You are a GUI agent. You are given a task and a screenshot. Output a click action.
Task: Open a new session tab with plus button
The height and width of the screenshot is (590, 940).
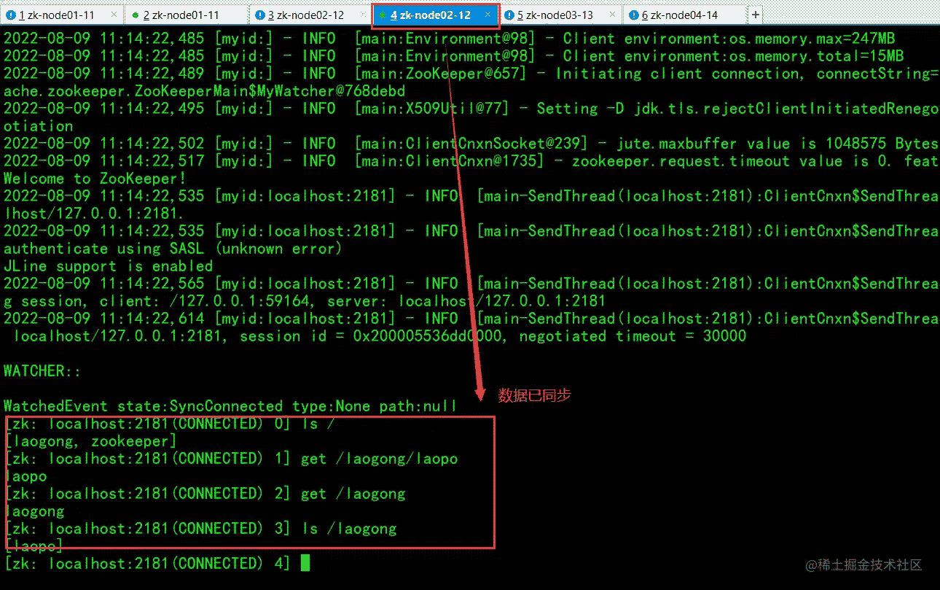point(756,15)
